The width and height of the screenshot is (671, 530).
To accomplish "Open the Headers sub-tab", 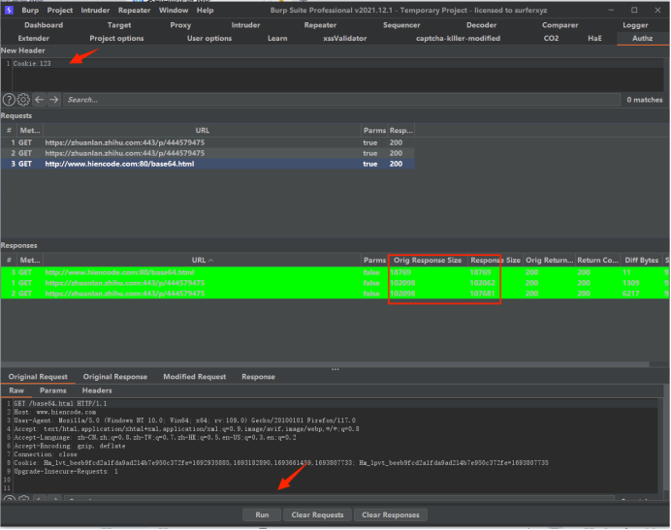I will [97, 390].
